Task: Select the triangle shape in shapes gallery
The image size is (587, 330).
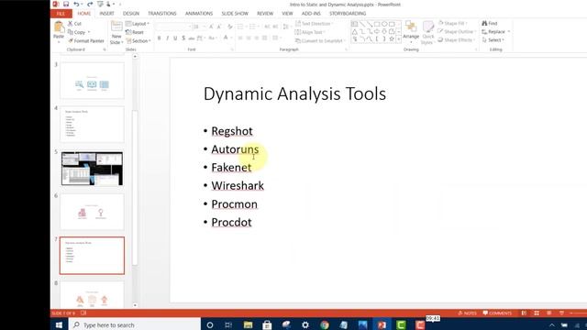Action: coord(355,31)
